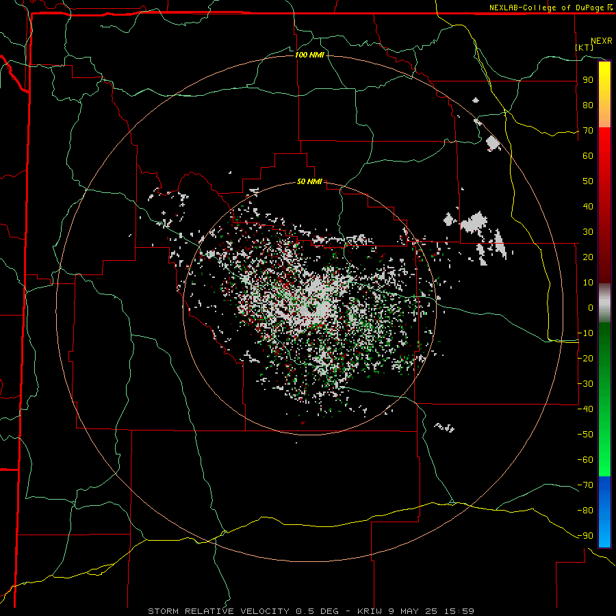Click the 0 value on the velocity scale
The image size is (616, 616).
click(x=591, y=308)
